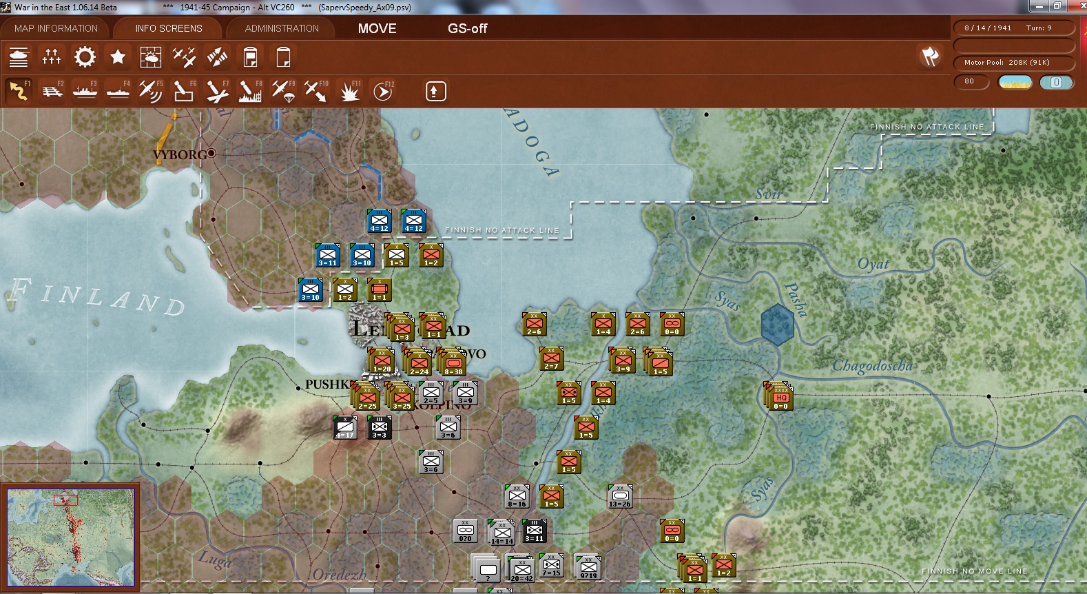1087x594 pixels.
Task: Select the Soviet HQ unit counter
Action: click(780, 397)
